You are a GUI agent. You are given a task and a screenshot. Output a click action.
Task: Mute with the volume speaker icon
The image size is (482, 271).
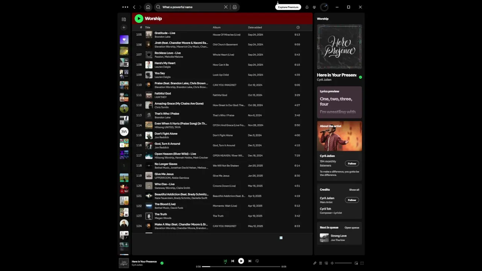pyautogui.click(x=332, y=263)
